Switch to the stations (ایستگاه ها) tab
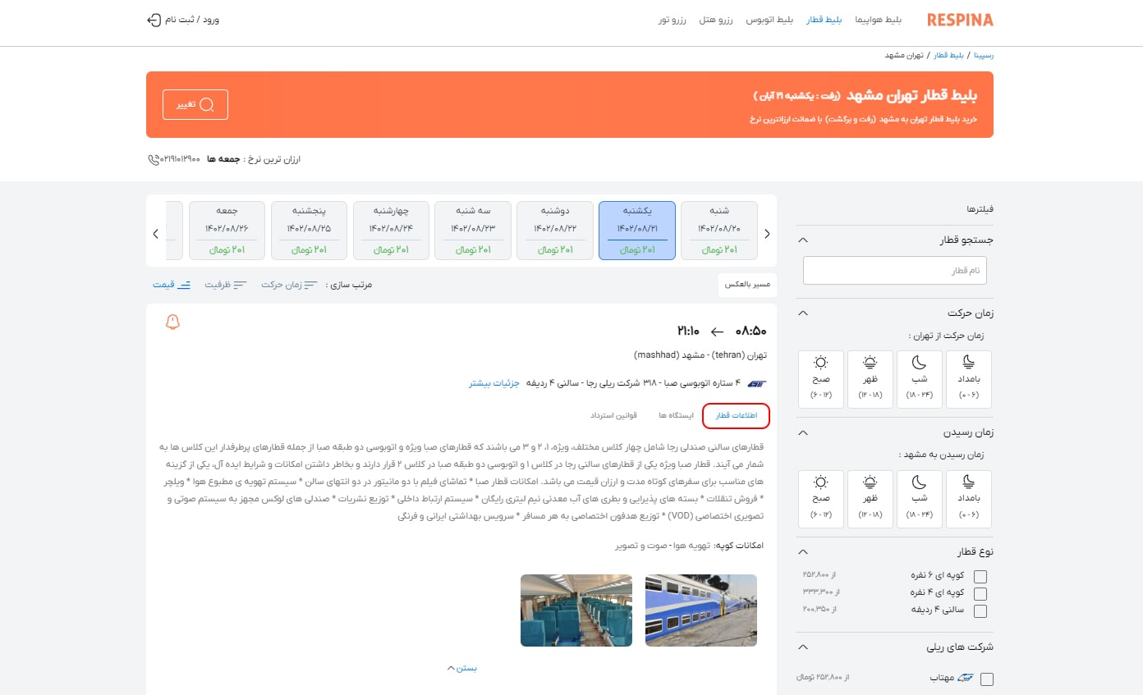Screen dimensions: 1143x695 pos(676,416)
